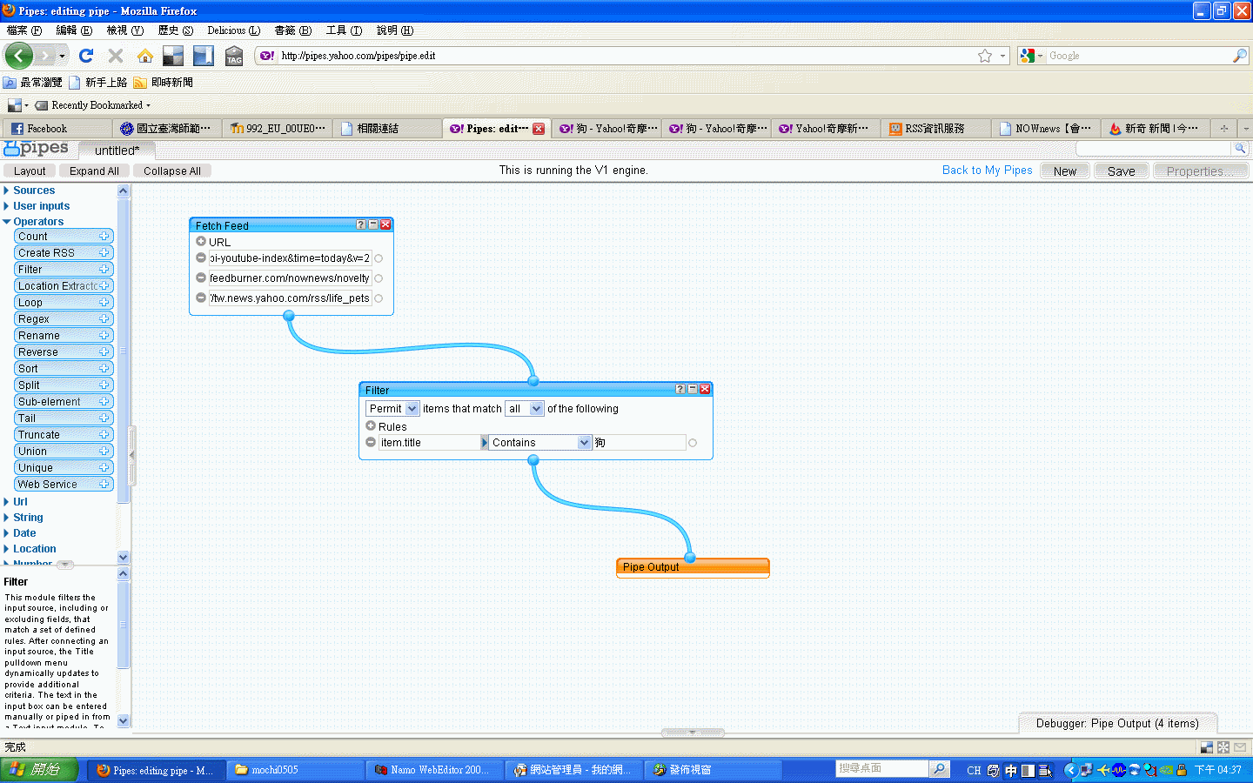The width and height of the screenshot is (1253, 783).
Task: Click the Save button
Action: point(1121,171)
